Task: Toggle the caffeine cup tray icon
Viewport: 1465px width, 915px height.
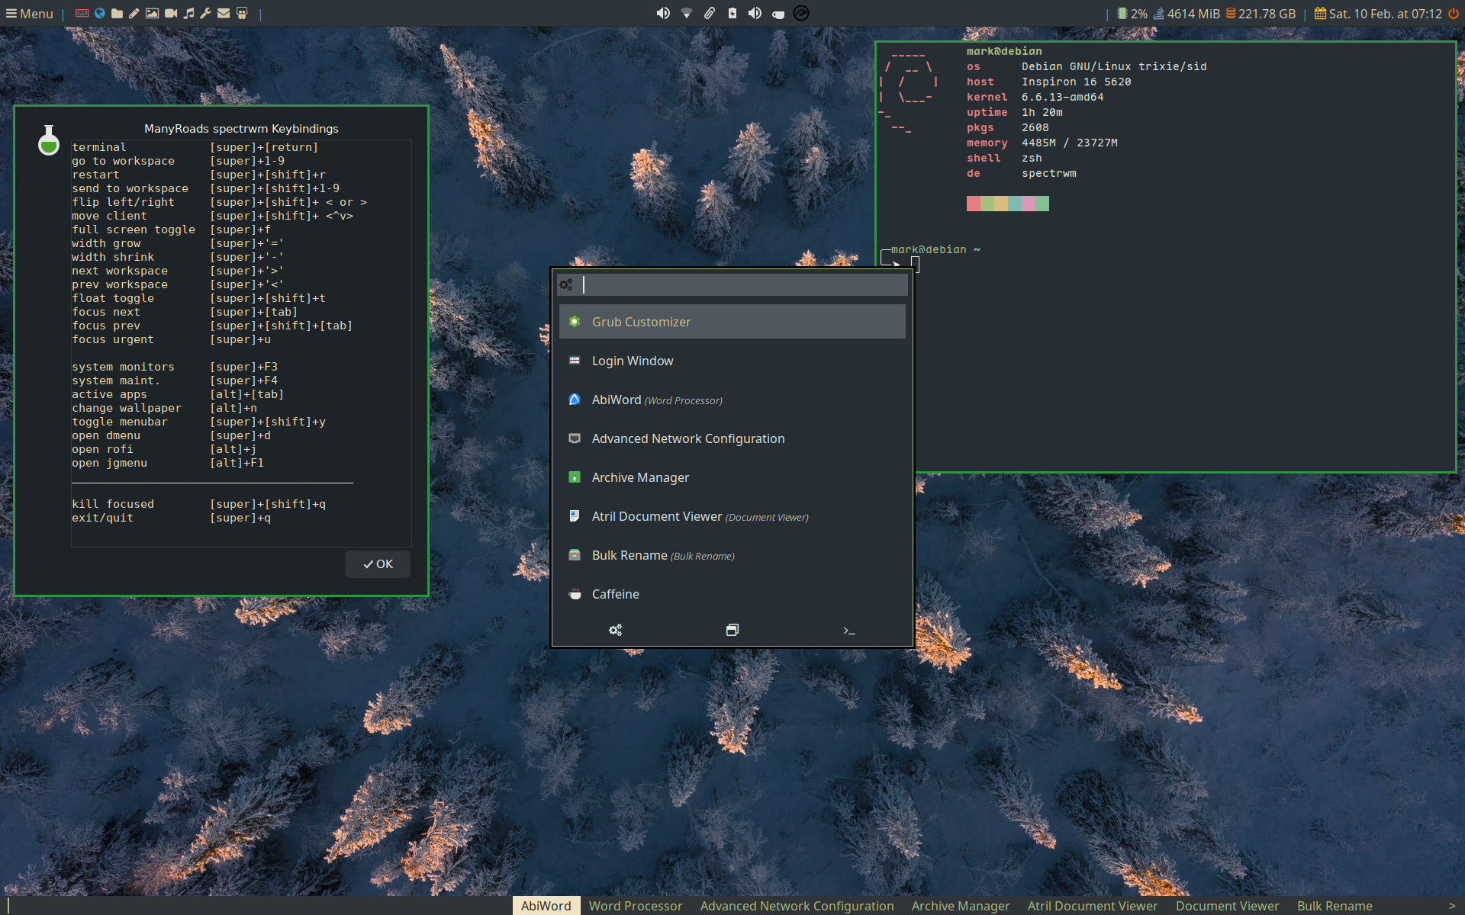Action: (x=778, y=13)
